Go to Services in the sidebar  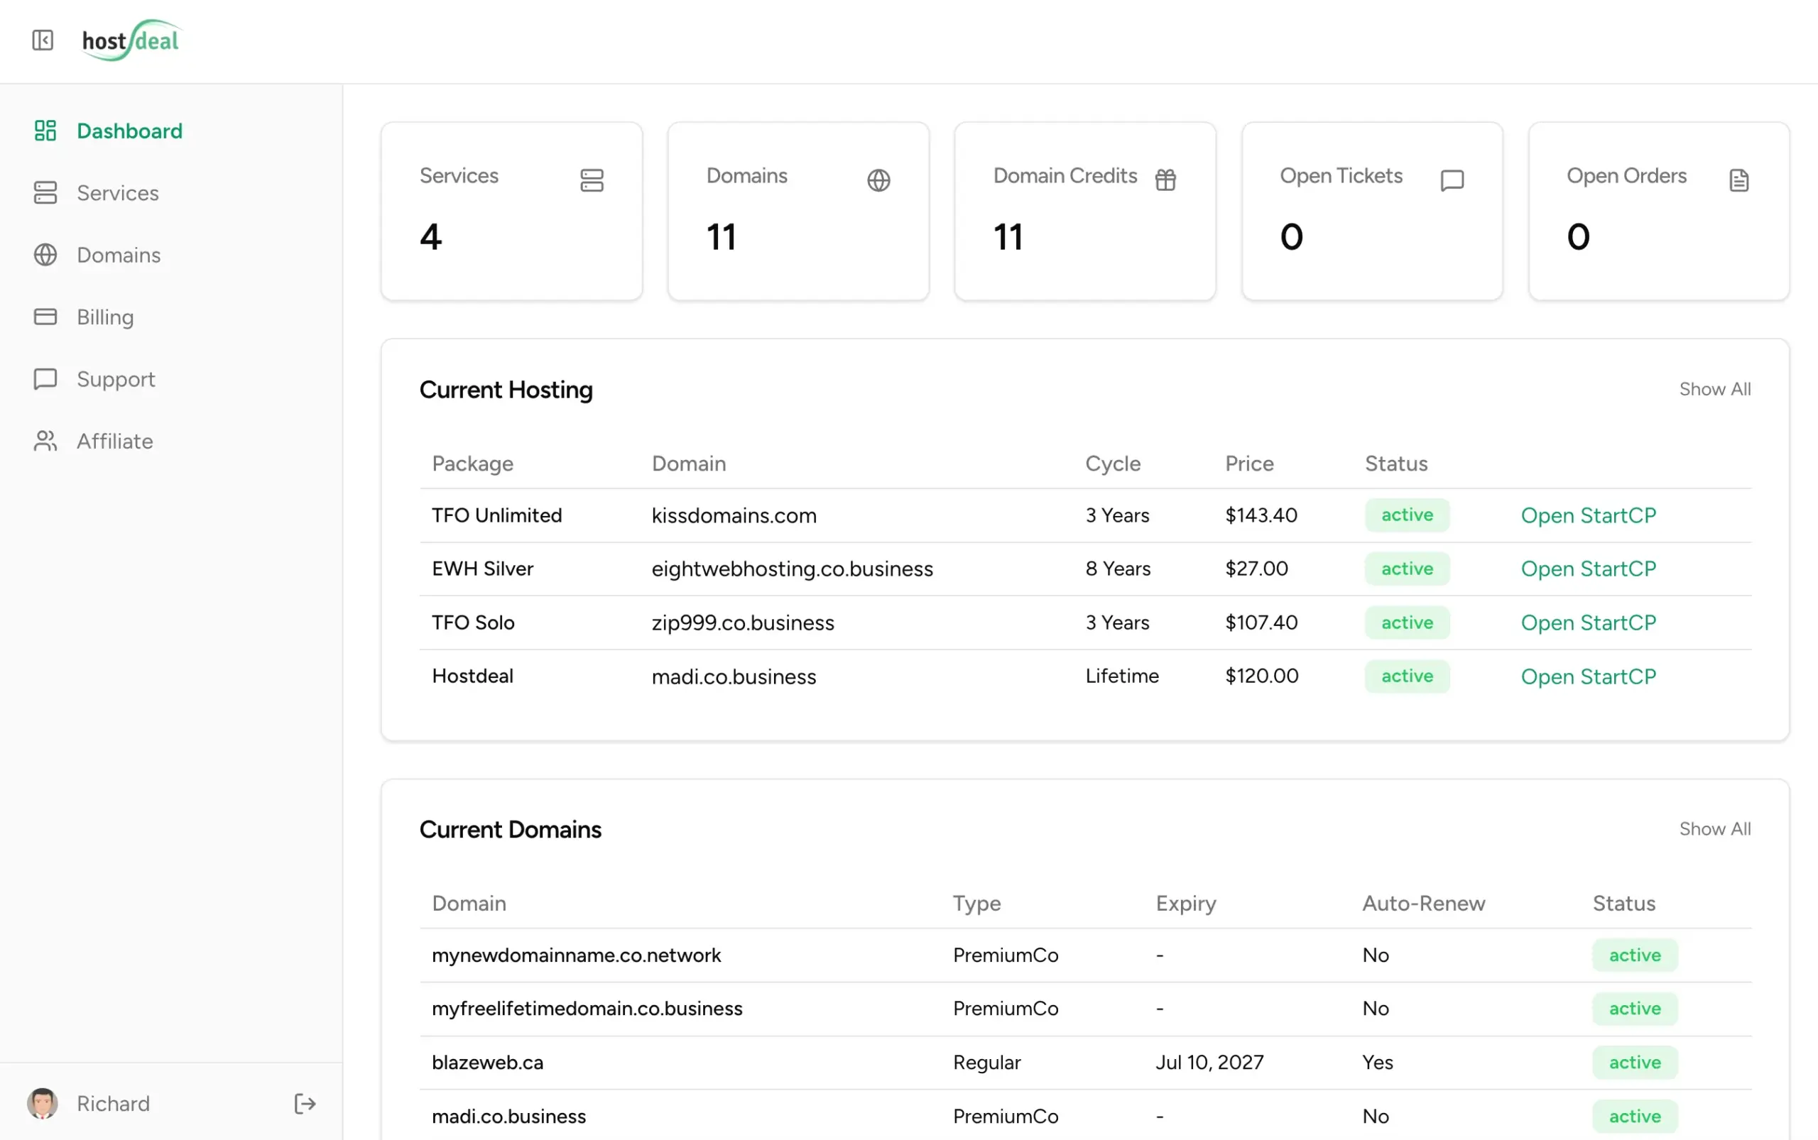point(118,193)
